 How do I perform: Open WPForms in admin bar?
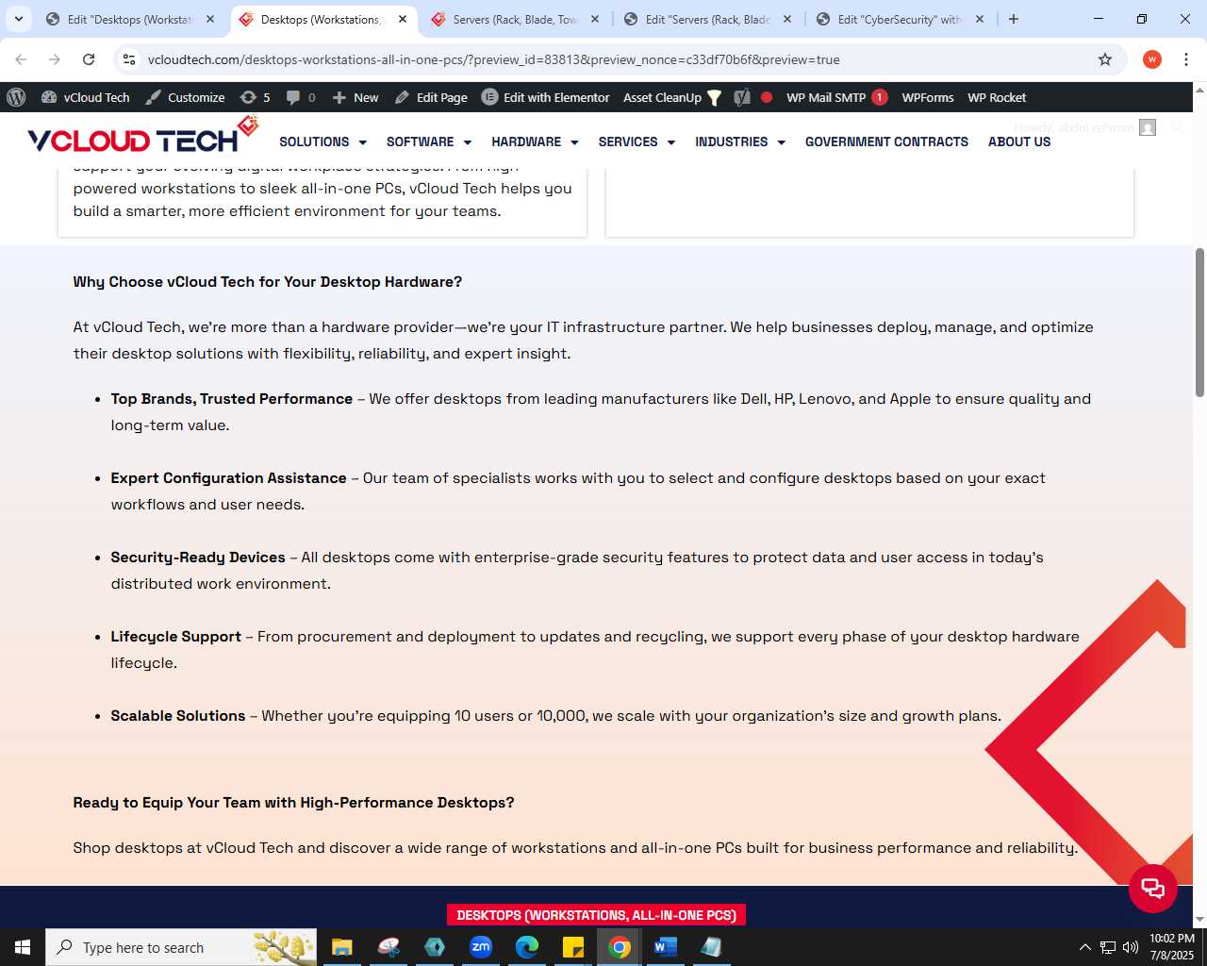pos(928,97)
